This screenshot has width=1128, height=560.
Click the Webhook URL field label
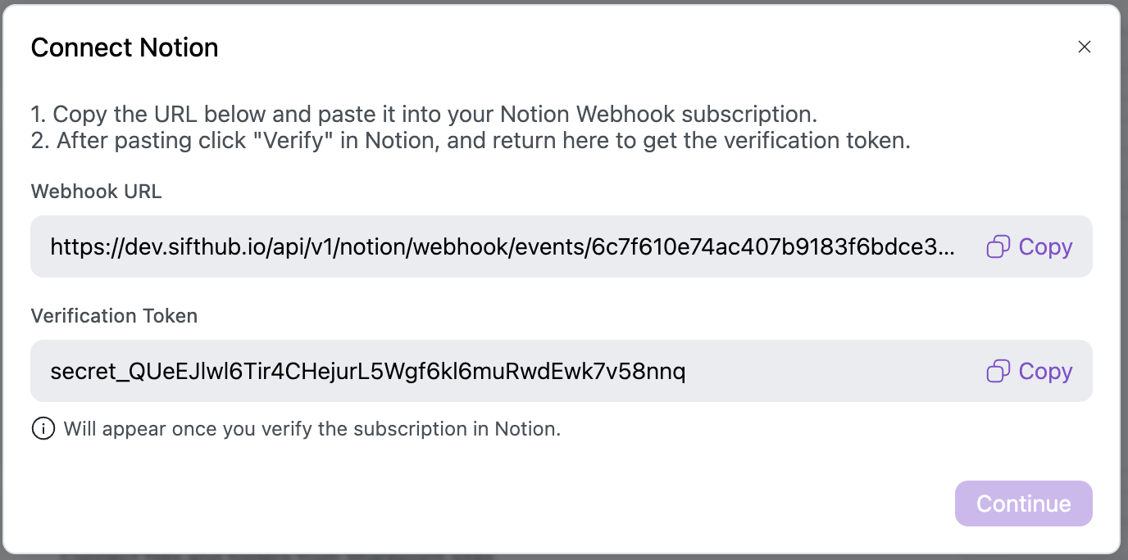96,192
